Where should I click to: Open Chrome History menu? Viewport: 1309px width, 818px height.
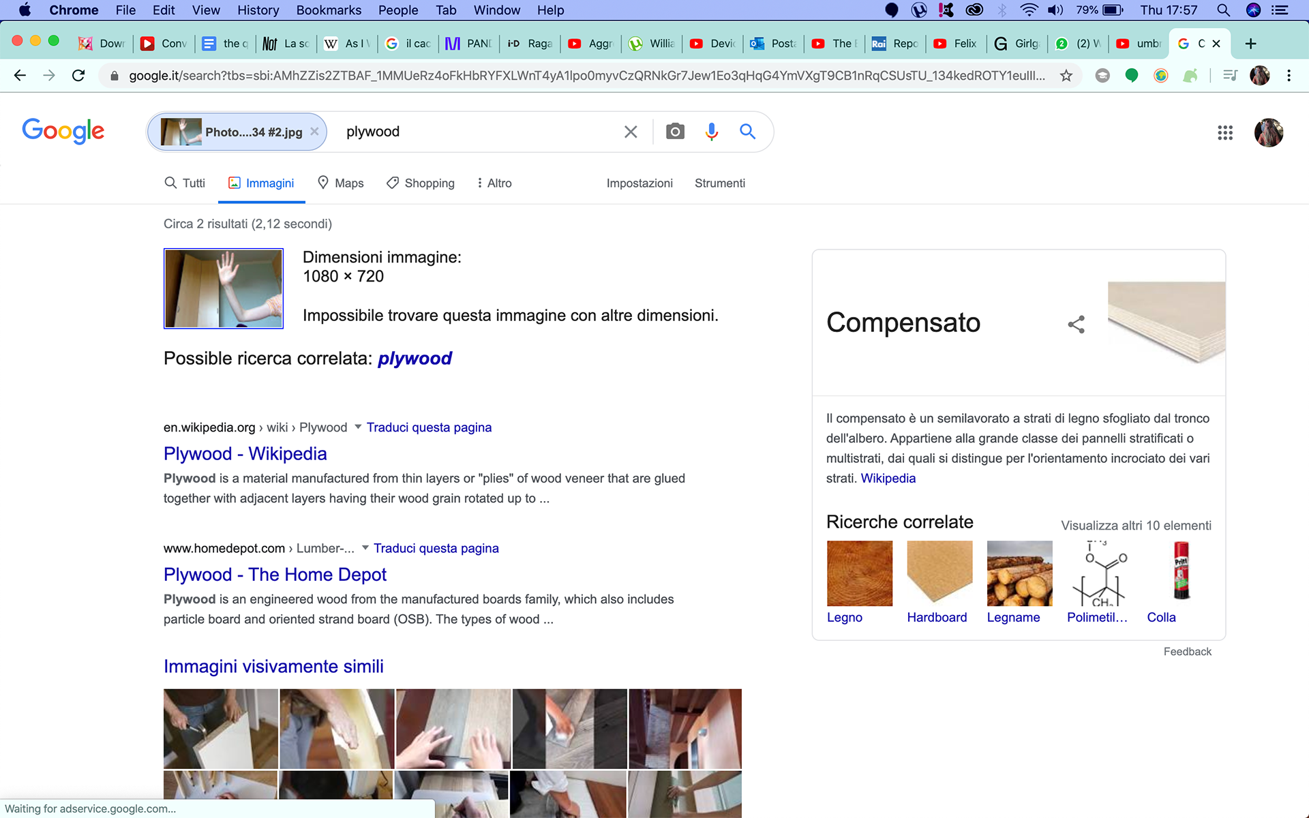pyautogui.click(x=258, y=10)
